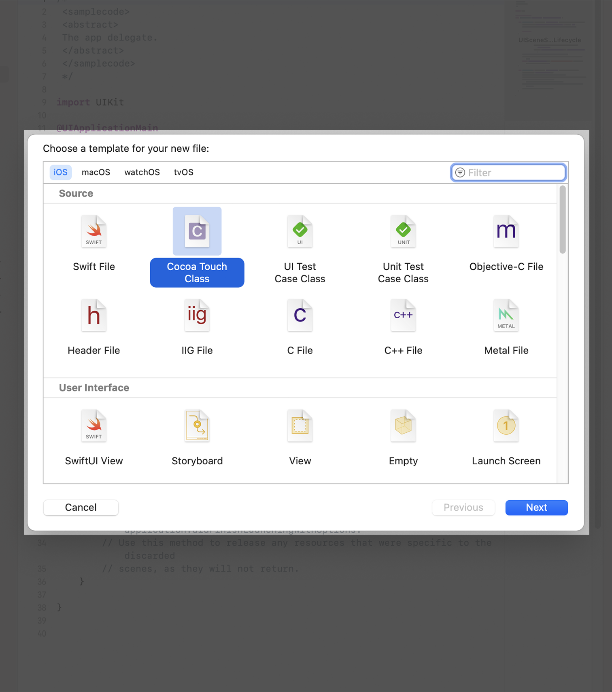This screenshot has width=612, height=692.
Task: Switch to the macOS platform tab
Action: [96, 172]
